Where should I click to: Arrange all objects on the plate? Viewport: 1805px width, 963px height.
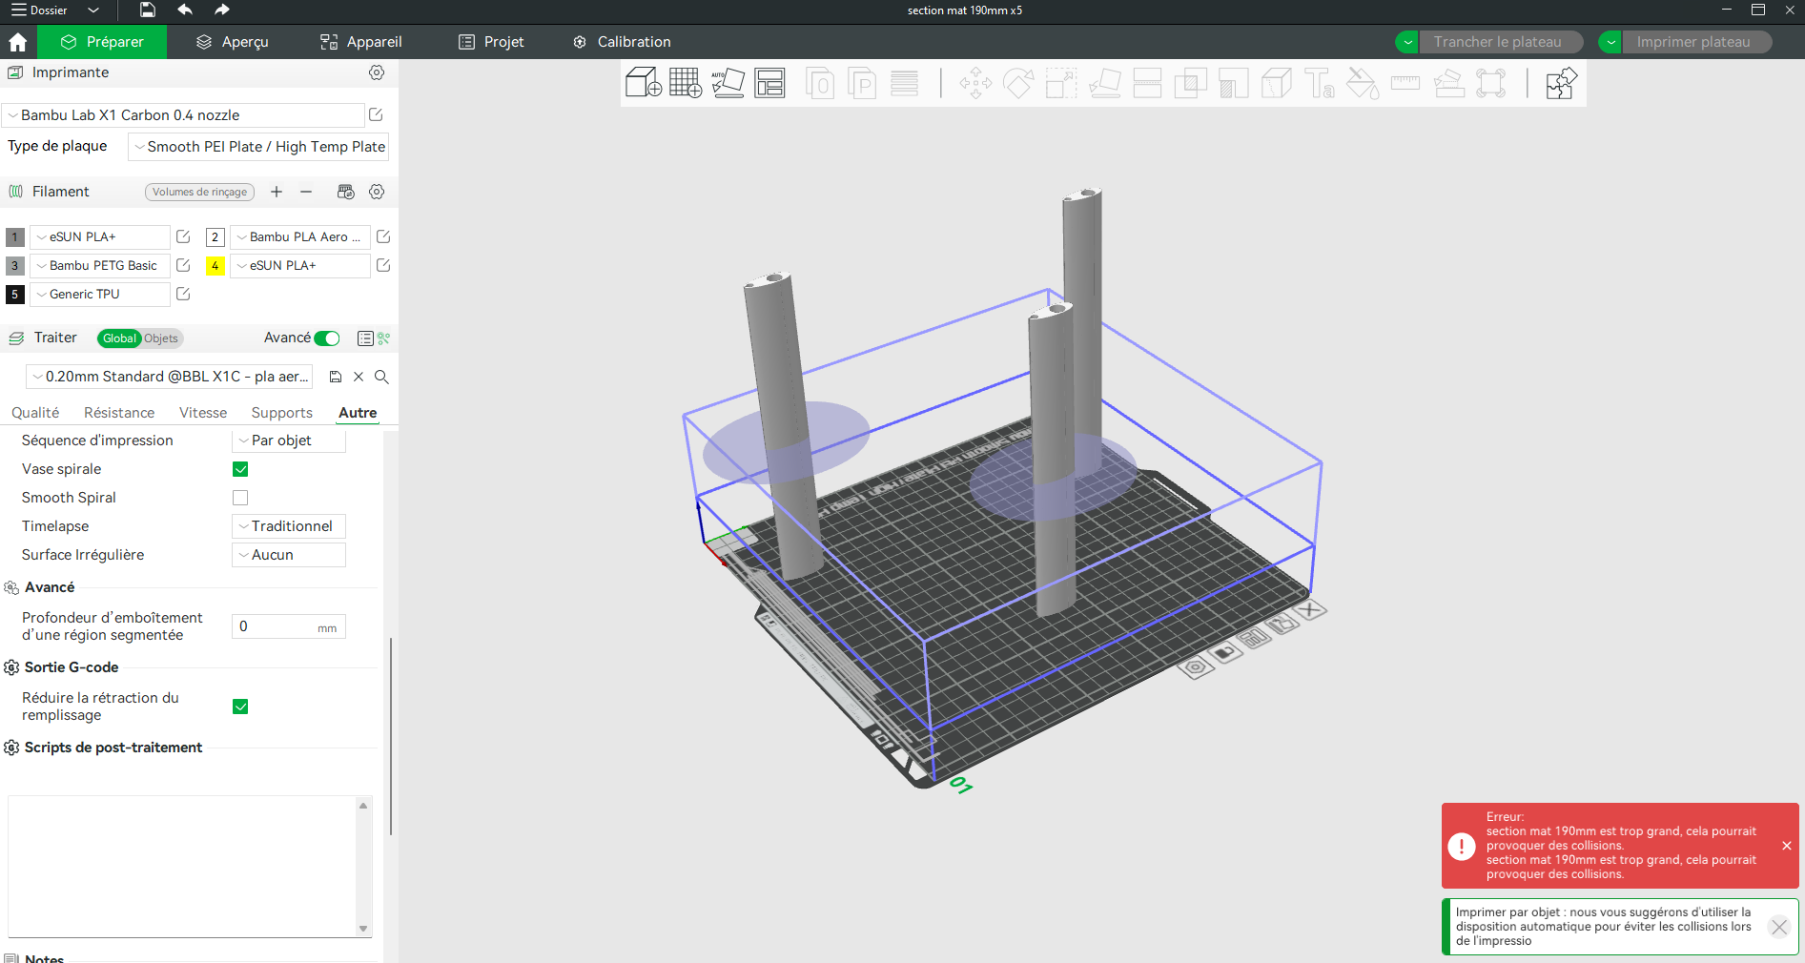pos(769,83)
